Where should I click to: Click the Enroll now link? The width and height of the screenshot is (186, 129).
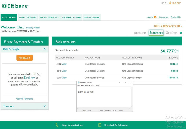click(x=30, y=78)
